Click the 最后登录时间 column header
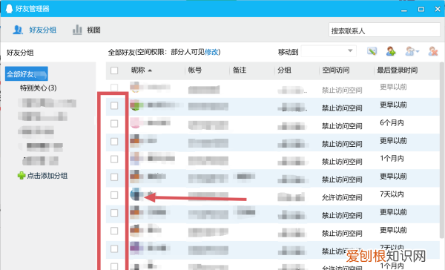Screen dimensions: 445x270 [397, 70]
